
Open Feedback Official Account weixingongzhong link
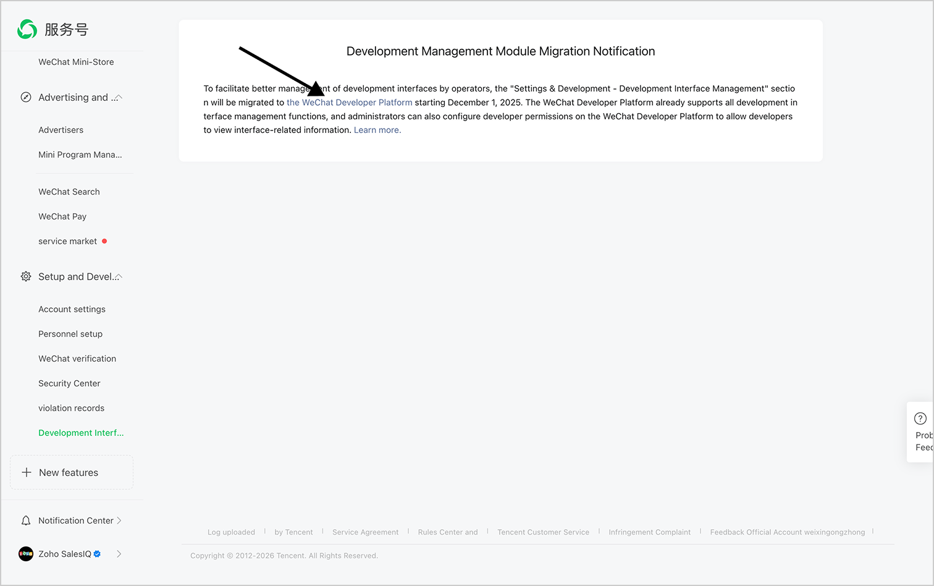(x=788, y=532)
